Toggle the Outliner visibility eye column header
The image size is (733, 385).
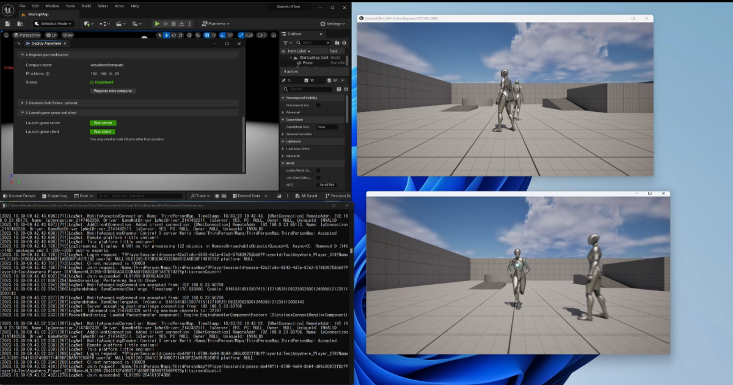[x=283, y=51]
